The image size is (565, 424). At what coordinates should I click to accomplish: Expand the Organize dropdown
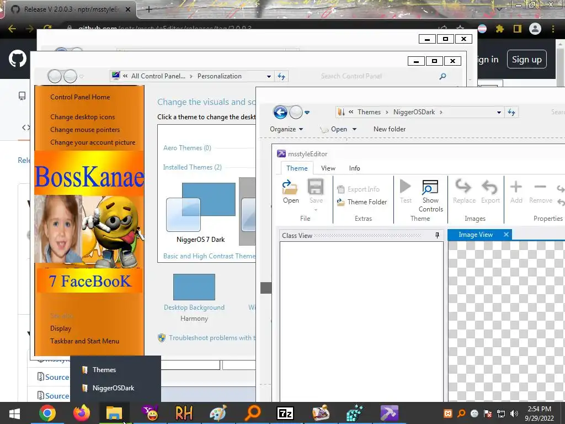point(286,129)
